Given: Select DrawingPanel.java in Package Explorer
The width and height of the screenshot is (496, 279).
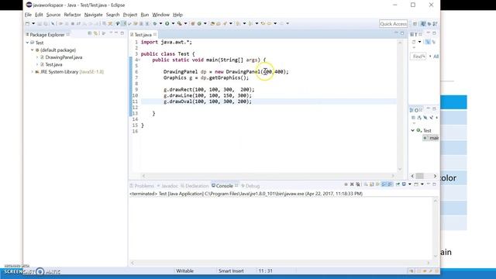Looking at the screenshot, I should [x=64, y=57].
